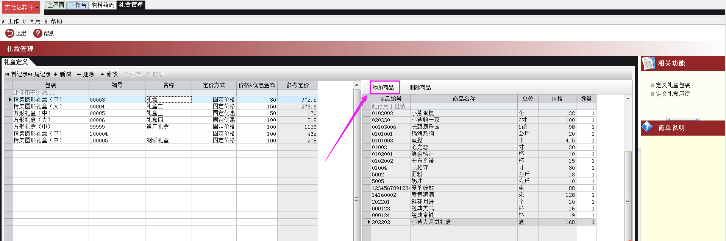Sort by the 商品名称 column header

464,99
